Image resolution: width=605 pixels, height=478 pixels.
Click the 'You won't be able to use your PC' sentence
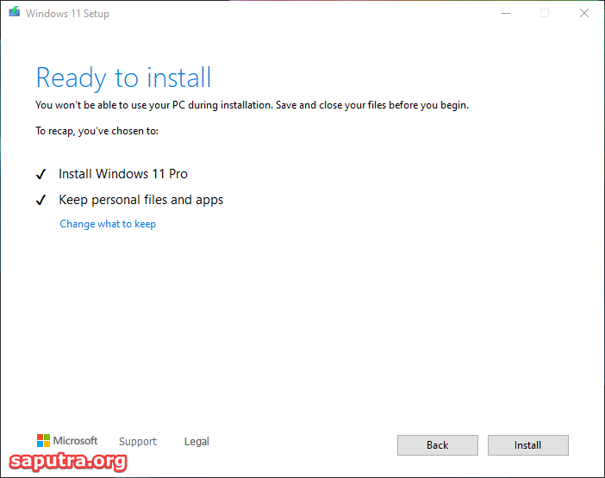coord(252,105)
